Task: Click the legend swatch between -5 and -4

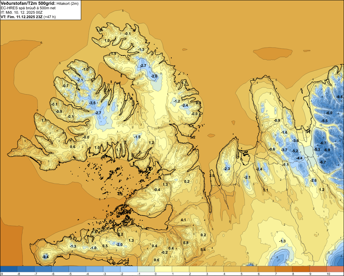Action: (x=77, y=269)
